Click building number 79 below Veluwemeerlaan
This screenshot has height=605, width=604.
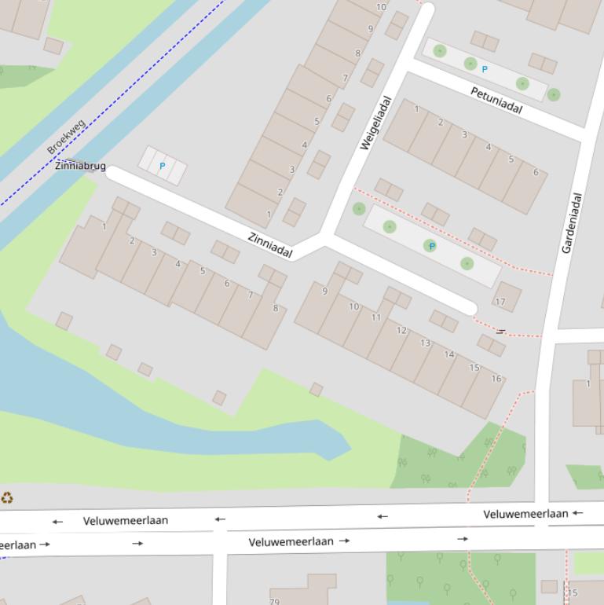pos(274,602)
